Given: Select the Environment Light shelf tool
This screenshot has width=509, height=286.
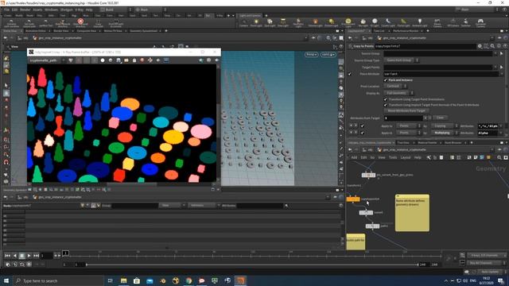Looking at the screenshot, I should 348,23.
